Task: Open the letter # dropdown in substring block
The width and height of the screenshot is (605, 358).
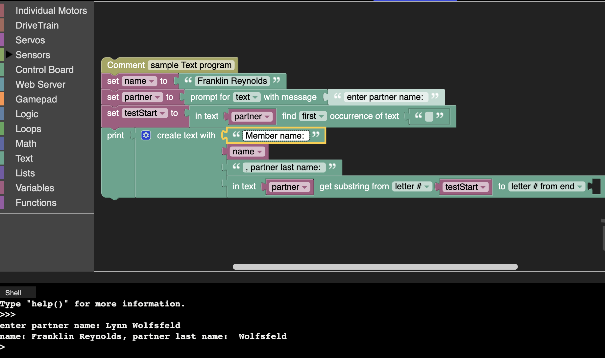Action: click(412, 186)
